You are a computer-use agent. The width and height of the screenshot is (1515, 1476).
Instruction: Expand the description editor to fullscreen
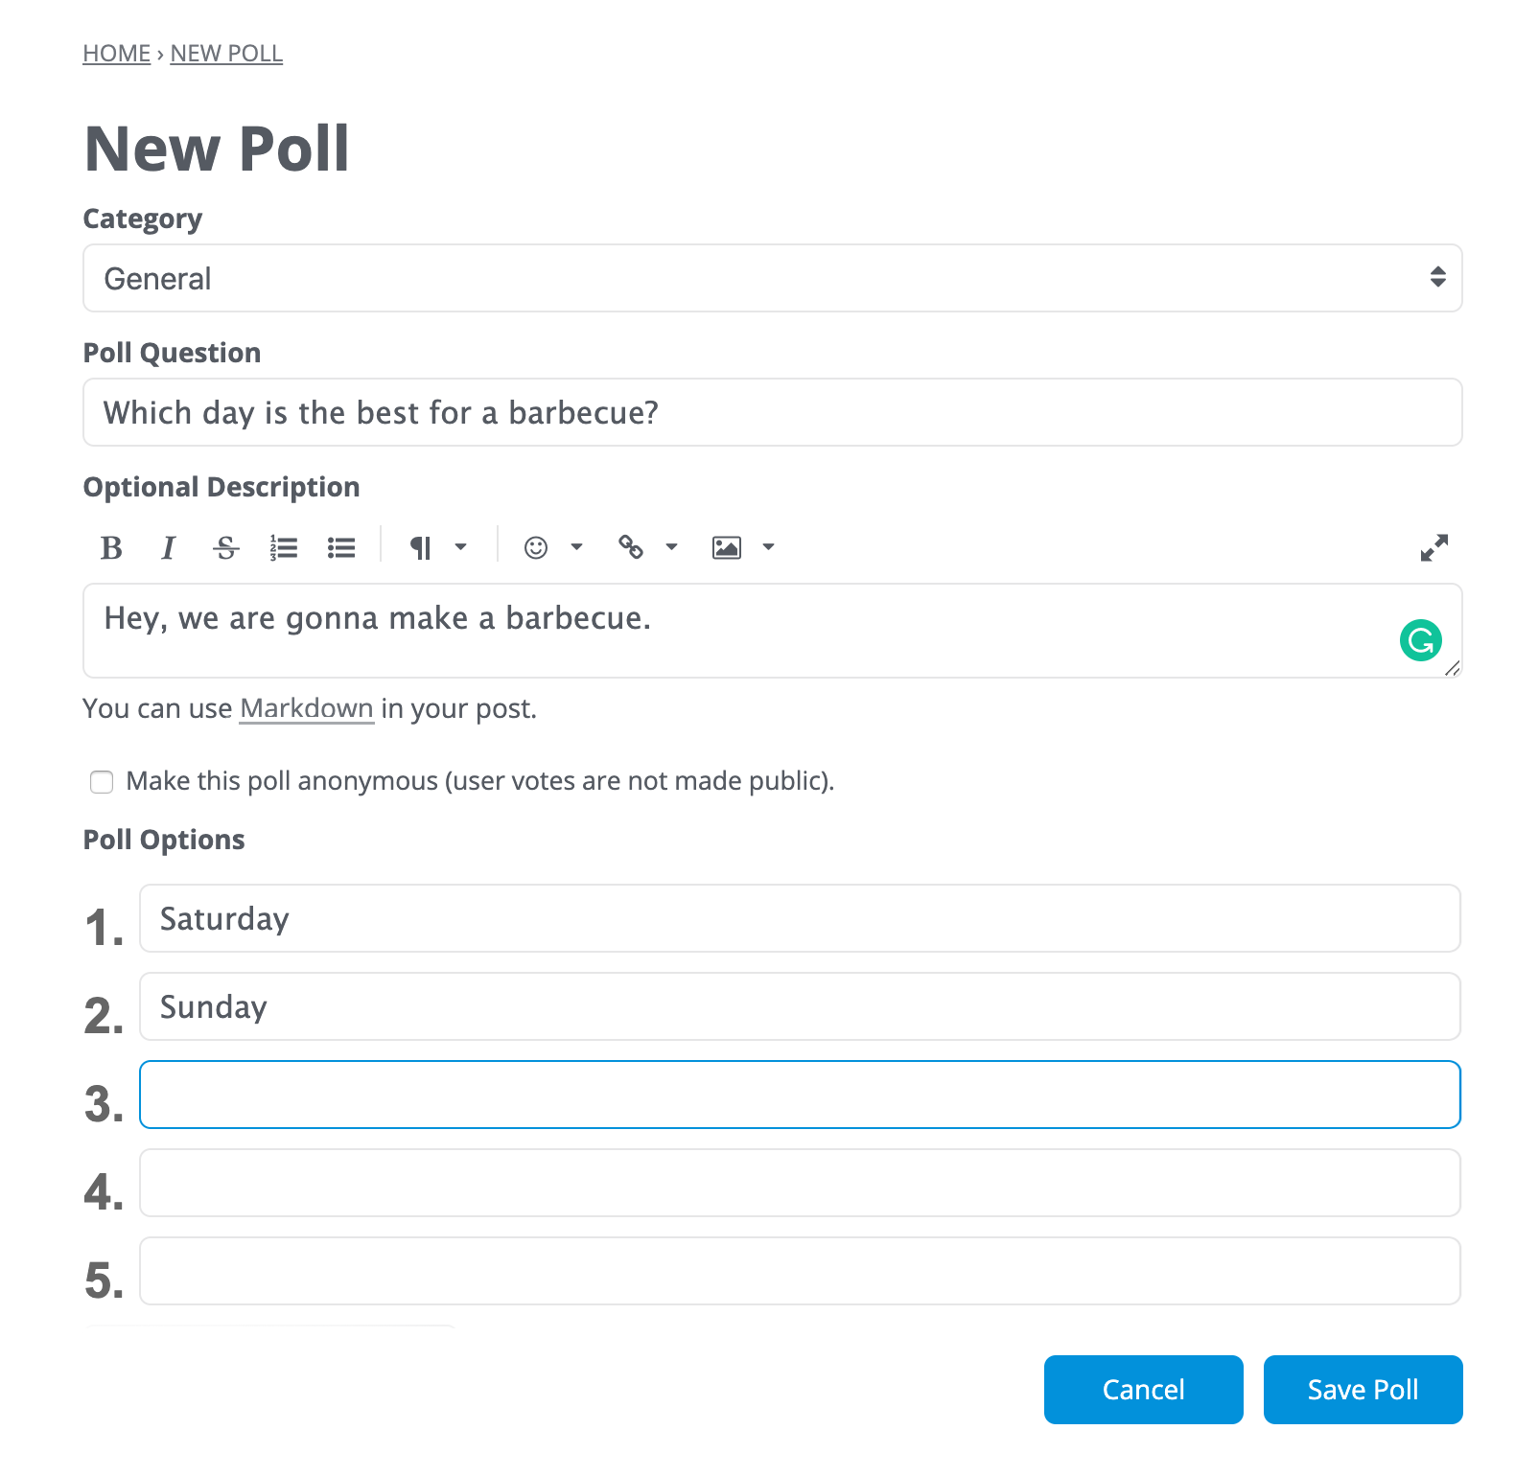[1434, 547]
